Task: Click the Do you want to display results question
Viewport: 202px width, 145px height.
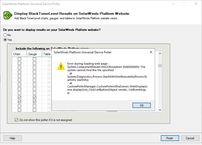Action: tap(52, 30)
